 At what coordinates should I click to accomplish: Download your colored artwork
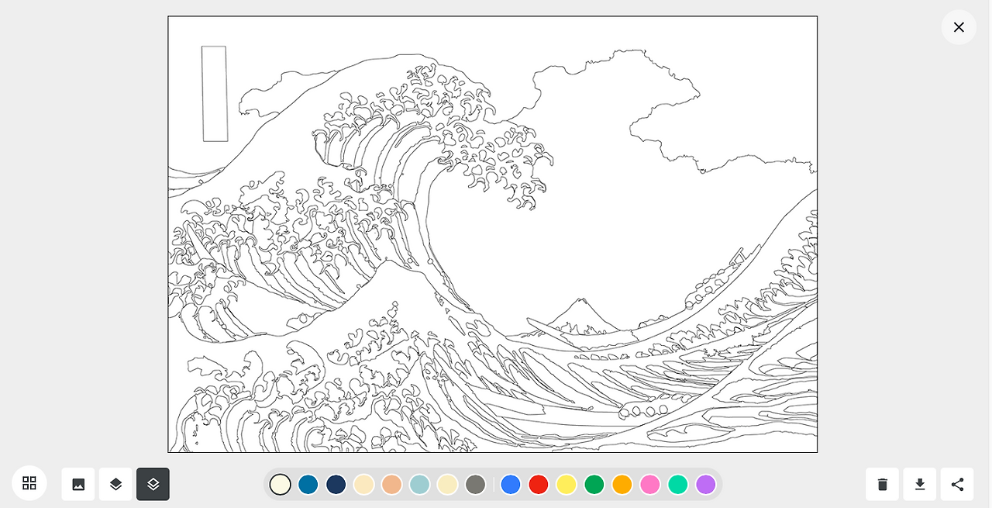919,483
